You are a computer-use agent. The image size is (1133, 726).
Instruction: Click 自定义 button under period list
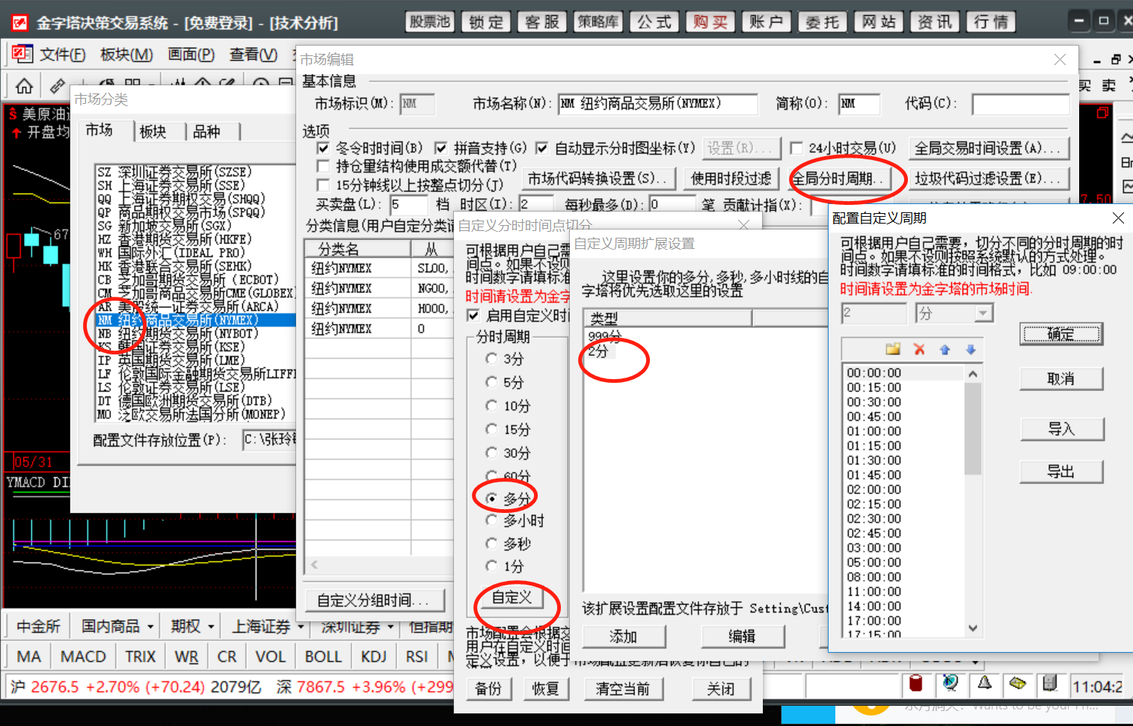tap(512, 597)
